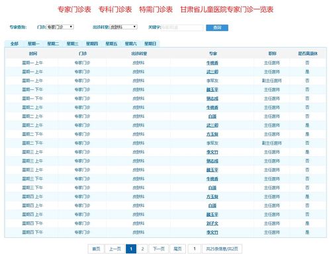The image size is (331, 255).
Task: Select current page 1 in pagination
Action: [x=131, y=249]
